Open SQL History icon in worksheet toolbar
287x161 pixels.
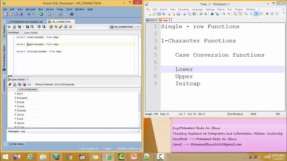tap(65, 27)
